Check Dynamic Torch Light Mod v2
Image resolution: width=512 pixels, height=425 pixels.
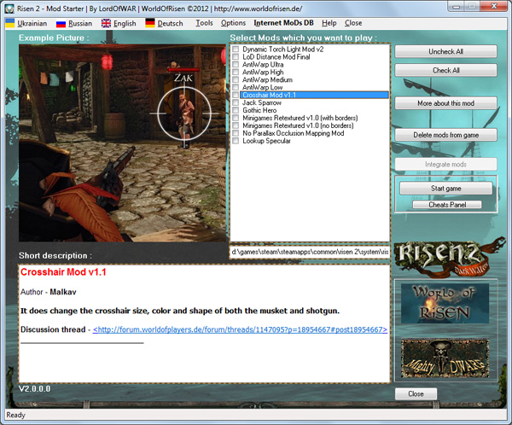[x=236, y=49]
